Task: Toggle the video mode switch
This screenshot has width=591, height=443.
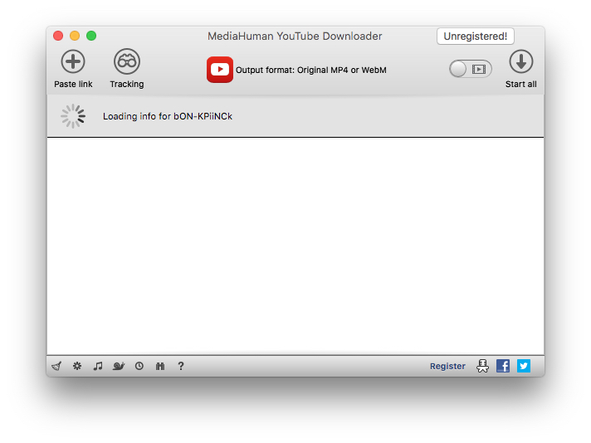Action: click(x=471, y=70)
